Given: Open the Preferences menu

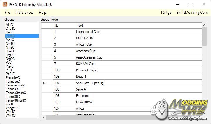Looking at the screenshot, I should [24, 13].
